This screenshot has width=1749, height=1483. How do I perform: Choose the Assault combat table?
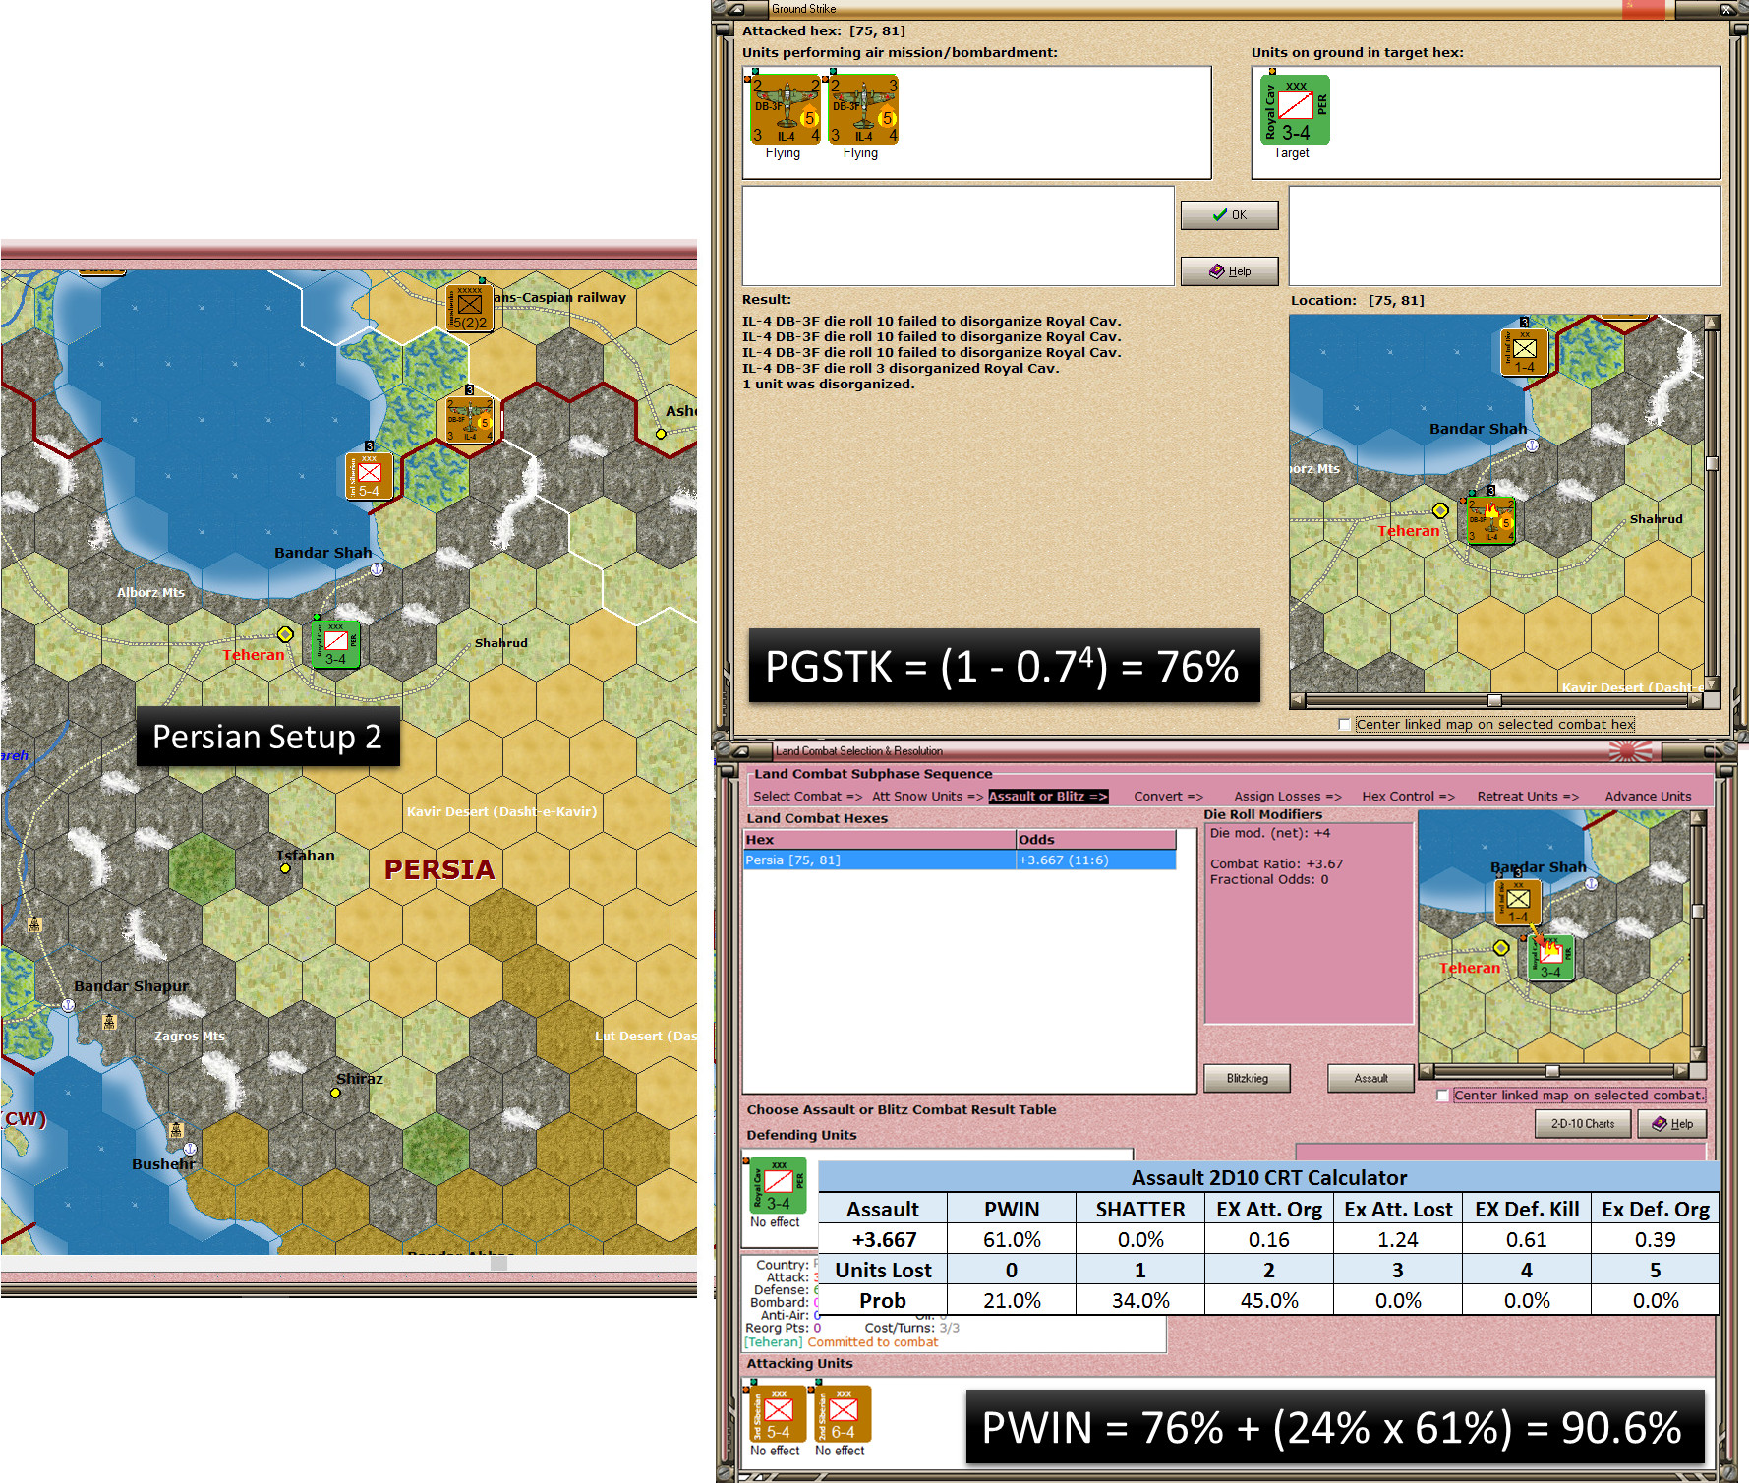[x=1370, y=1079]
